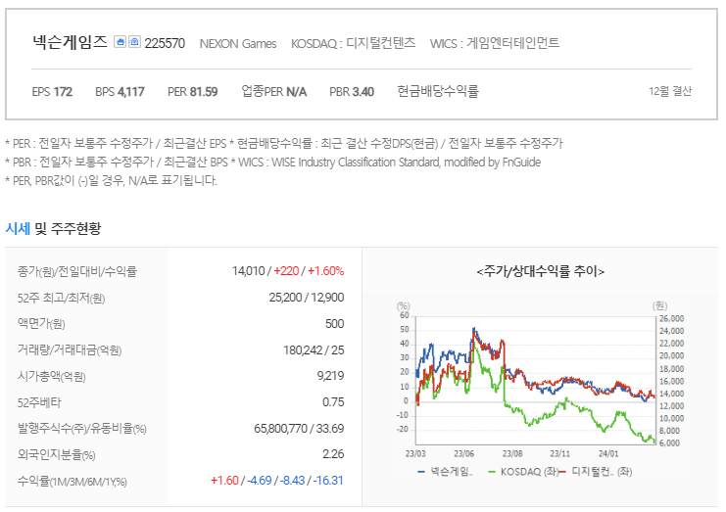The height and width of the screenshot is (512, 726).
Task: Click the 외국인지분율 row label
Action: (57, 455)
